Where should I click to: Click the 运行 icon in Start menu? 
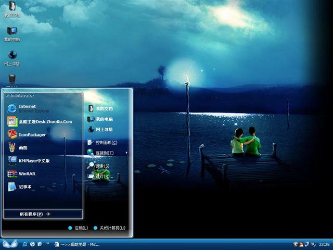point(91,176)
